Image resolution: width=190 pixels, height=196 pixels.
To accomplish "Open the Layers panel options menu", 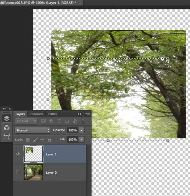I will click(88, 114).
